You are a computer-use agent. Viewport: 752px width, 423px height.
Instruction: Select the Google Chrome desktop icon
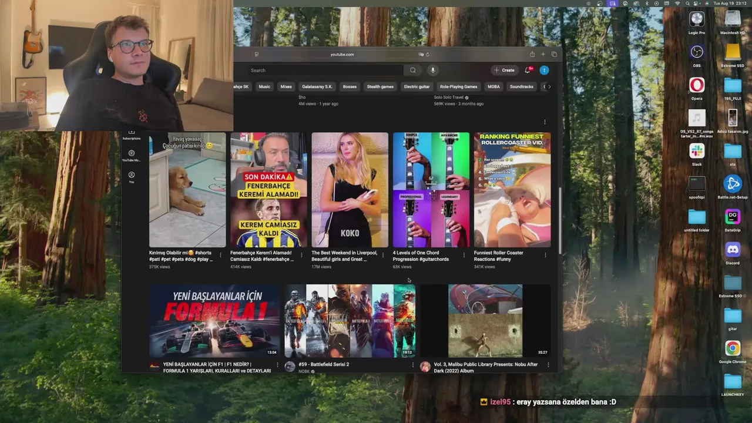(733, 352)
